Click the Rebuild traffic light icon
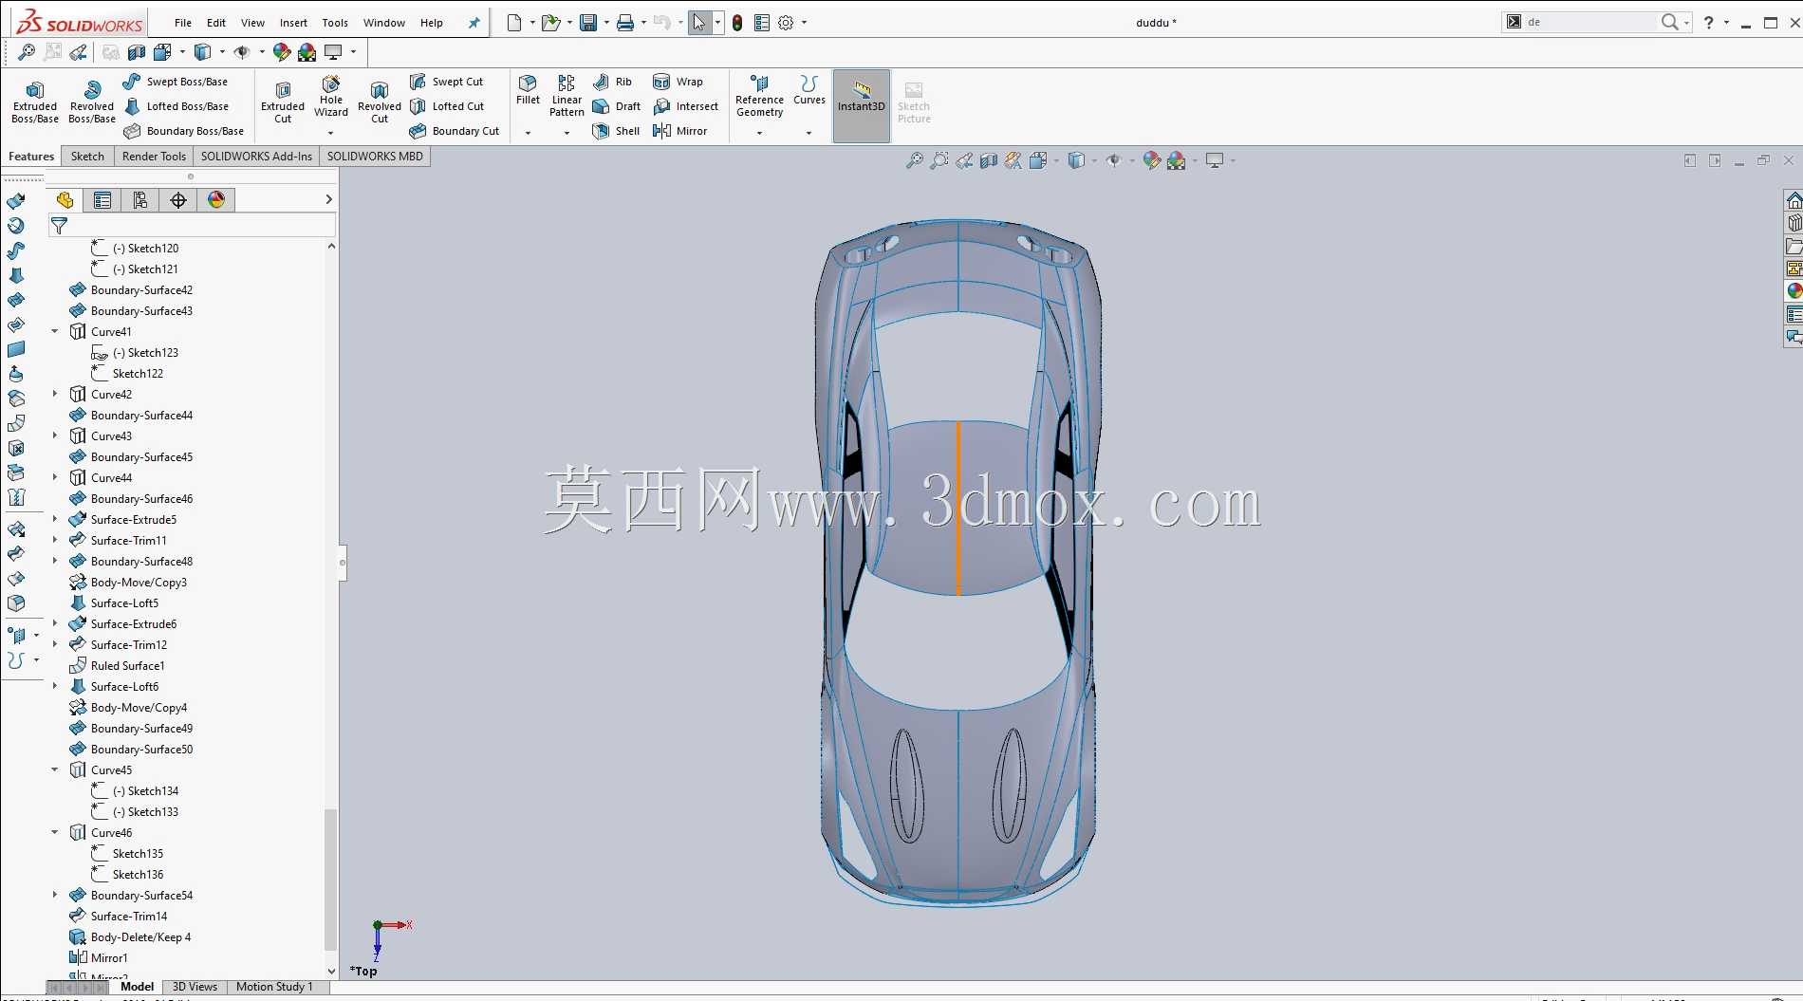This screenshot has width=1803, height=1001. (x=737, y=23)
